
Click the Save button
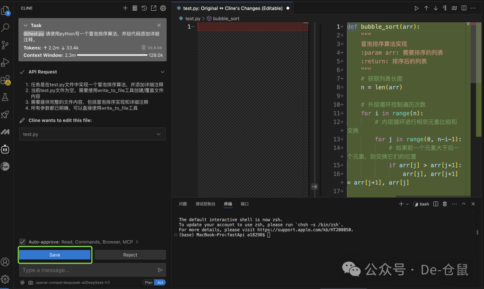[x=55, y=255]
